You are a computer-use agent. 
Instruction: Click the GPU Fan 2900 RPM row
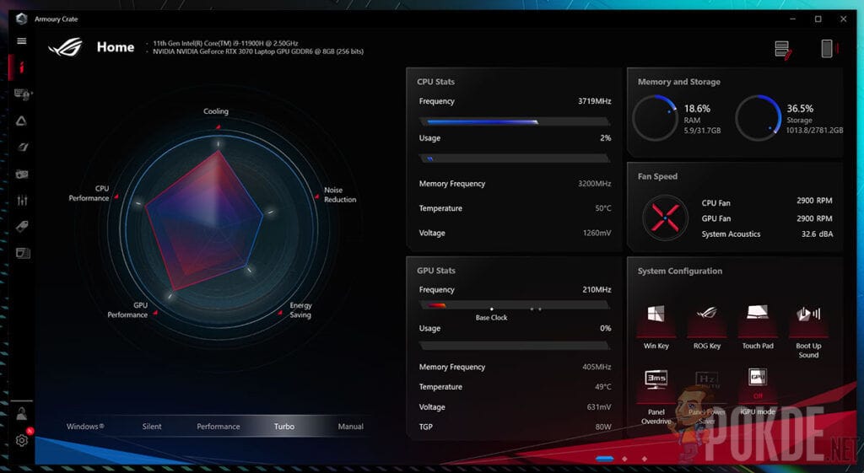coord(767,218)
